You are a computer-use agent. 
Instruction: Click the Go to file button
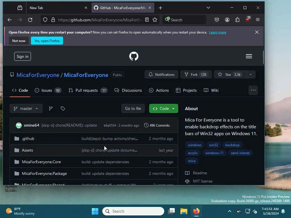pos(133,108)
